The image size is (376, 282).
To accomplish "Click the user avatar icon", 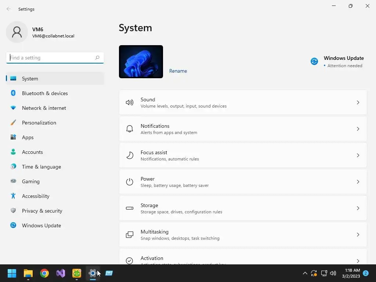I will pyautogui.click(x=17, y=32).
